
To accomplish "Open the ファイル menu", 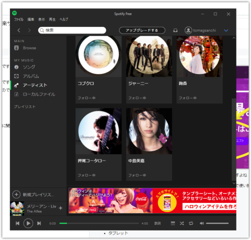I will pos(18,19).
